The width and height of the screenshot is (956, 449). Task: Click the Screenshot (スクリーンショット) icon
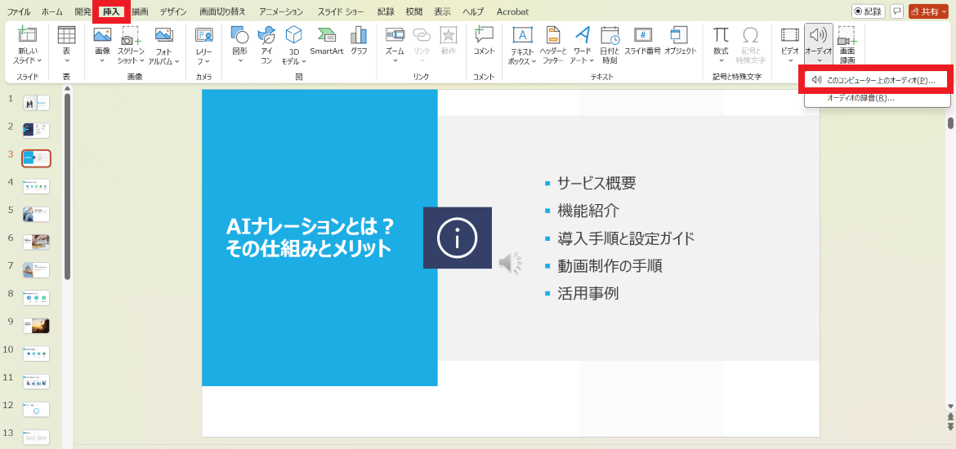pyautogui.click(x=131, y=35)
